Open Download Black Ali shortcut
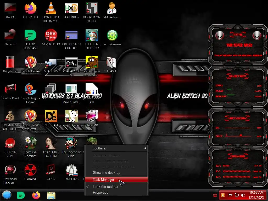Screen dimensions: 268x201 10,170
